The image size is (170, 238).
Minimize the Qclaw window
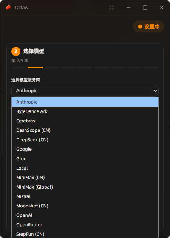click(128, 8)
